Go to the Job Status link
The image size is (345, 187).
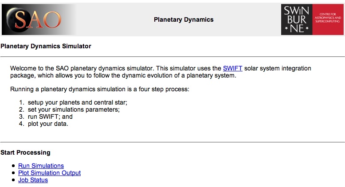click(33, 180)
